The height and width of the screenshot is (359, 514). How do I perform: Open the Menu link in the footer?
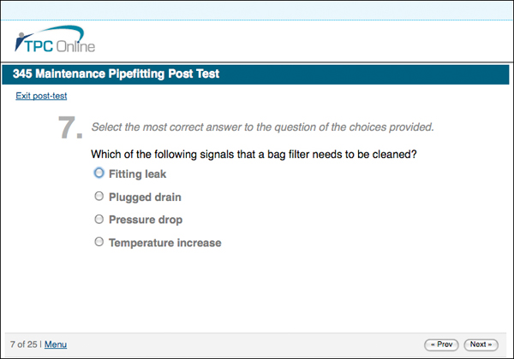point(55,344)
